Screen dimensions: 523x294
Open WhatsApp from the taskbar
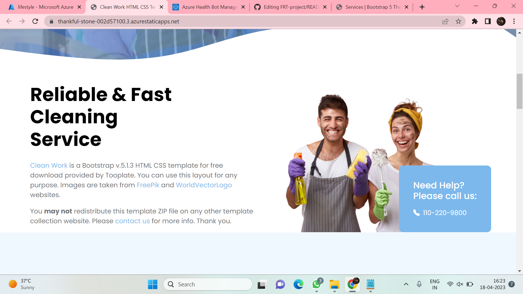point(317,284)
